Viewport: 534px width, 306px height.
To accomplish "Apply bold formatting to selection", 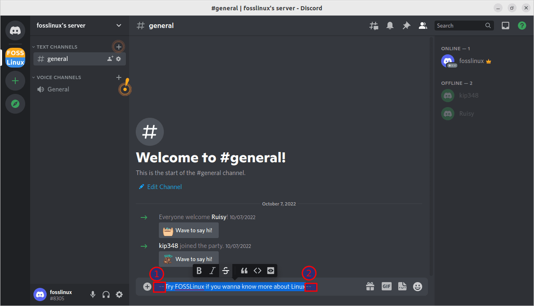I will [199, 271].
